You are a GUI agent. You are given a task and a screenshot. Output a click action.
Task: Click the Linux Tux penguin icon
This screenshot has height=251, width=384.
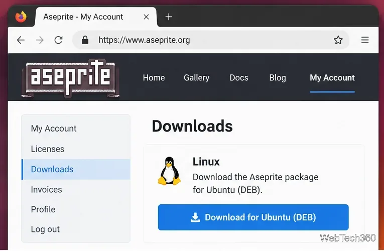(x=169, y=171)
